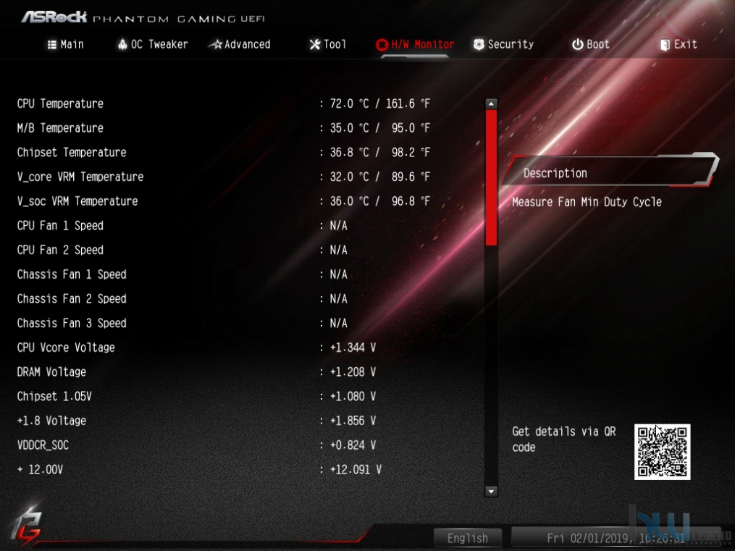Click the OC Tweaker rocket icon
The image size is (735, 551).
122,44
